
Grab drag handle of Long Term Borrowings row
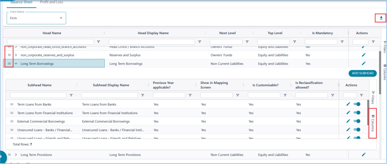pyautogui.click(x=10, y=64)
